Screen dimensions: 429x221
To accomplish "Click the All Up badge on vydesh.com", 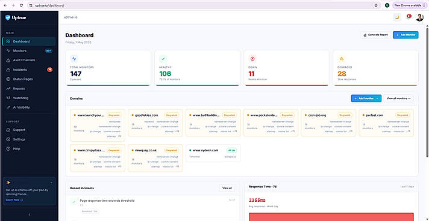I will 231,150.
